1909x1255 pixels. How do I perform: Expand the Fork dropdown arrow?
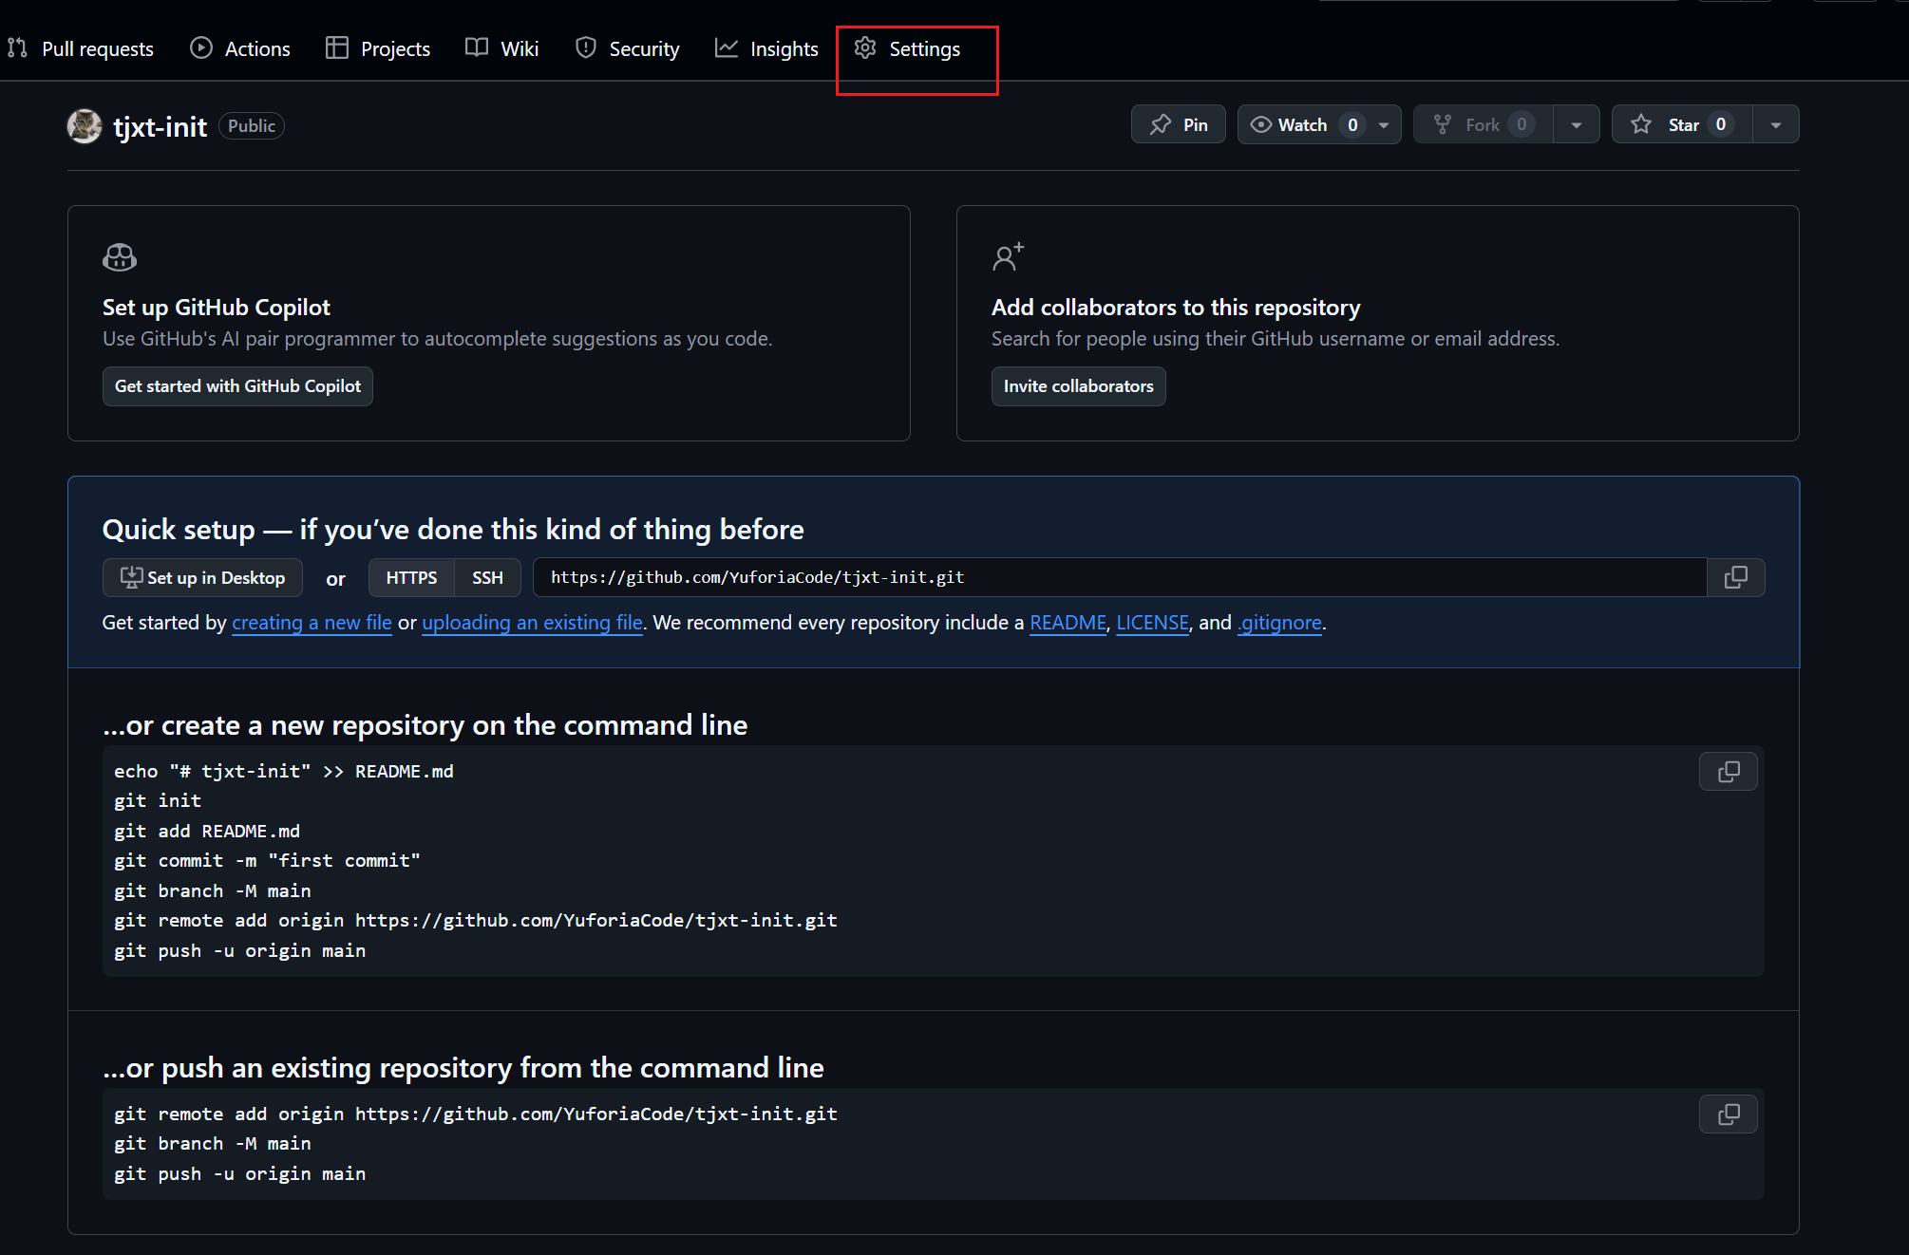1576,124
